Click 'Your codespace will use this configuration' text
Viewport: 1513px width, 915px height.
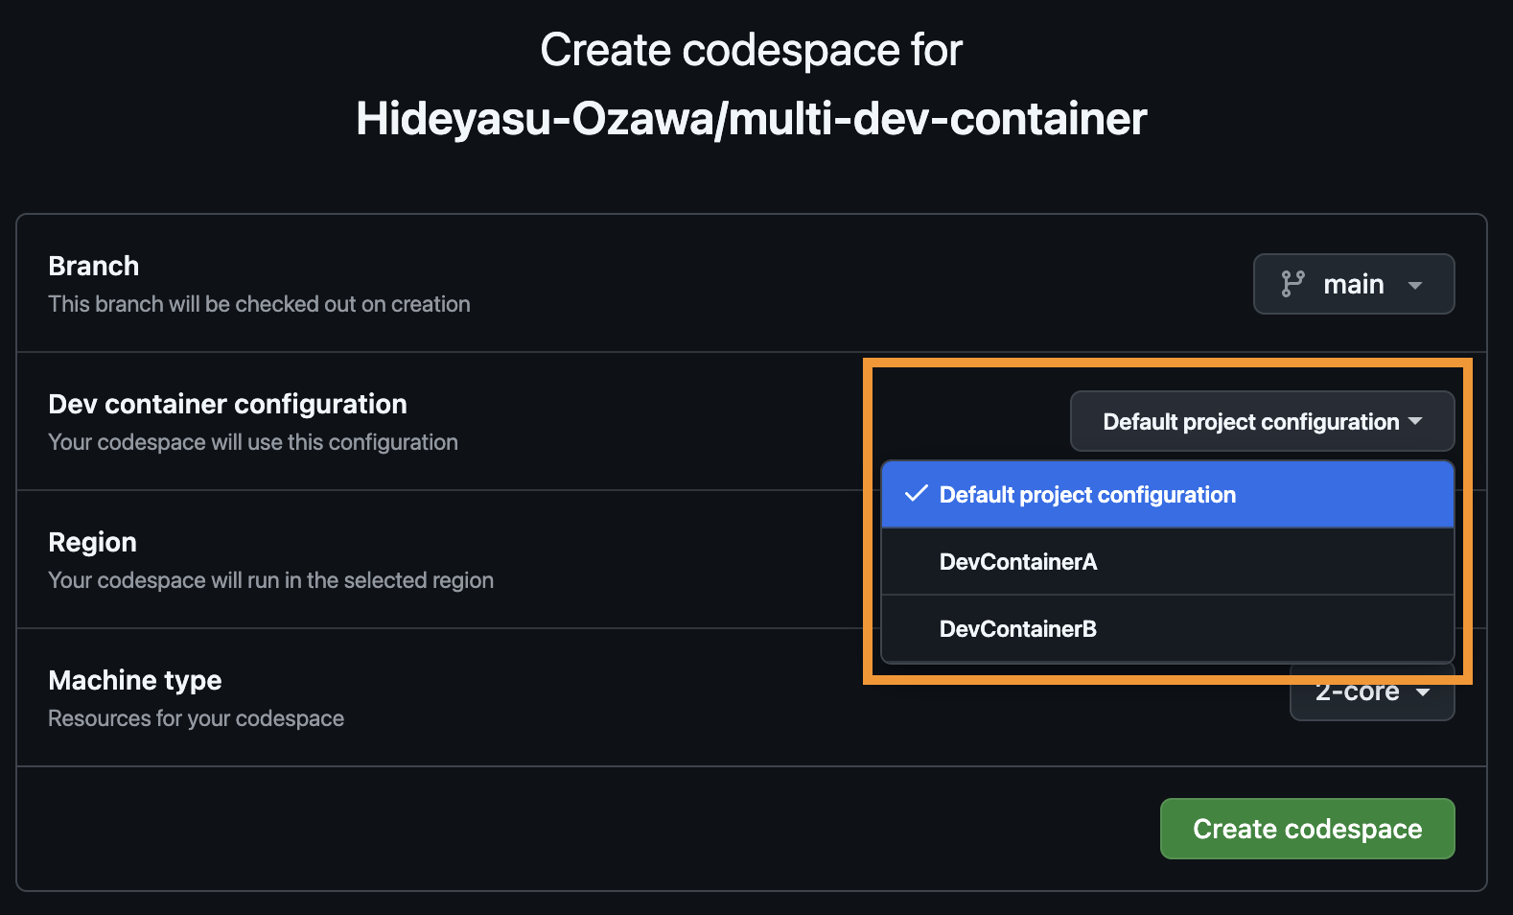(x=253, y=442)
